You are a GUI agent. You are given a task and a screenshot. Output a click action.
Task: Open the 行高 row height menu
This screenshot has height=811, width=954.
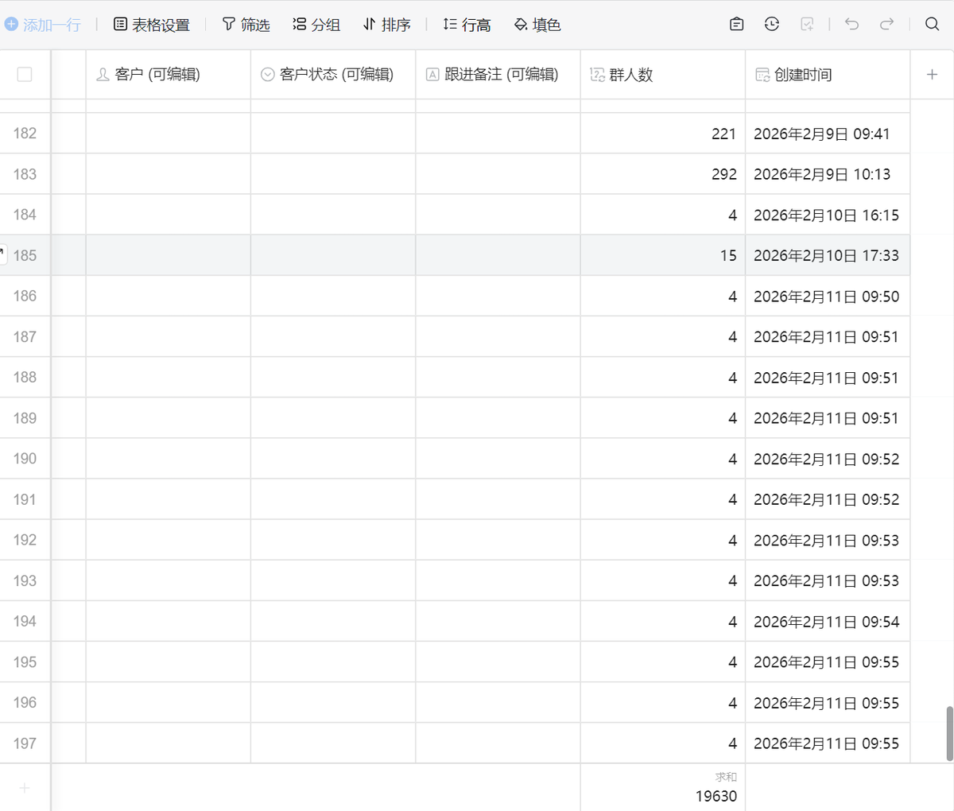[467, 25]
